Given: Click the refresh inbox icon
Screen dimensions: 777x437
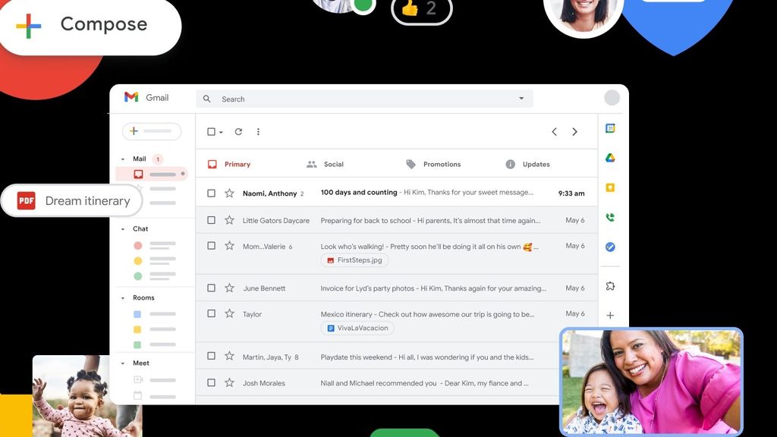Looking at the screenshot, I should tap(238, 132).
